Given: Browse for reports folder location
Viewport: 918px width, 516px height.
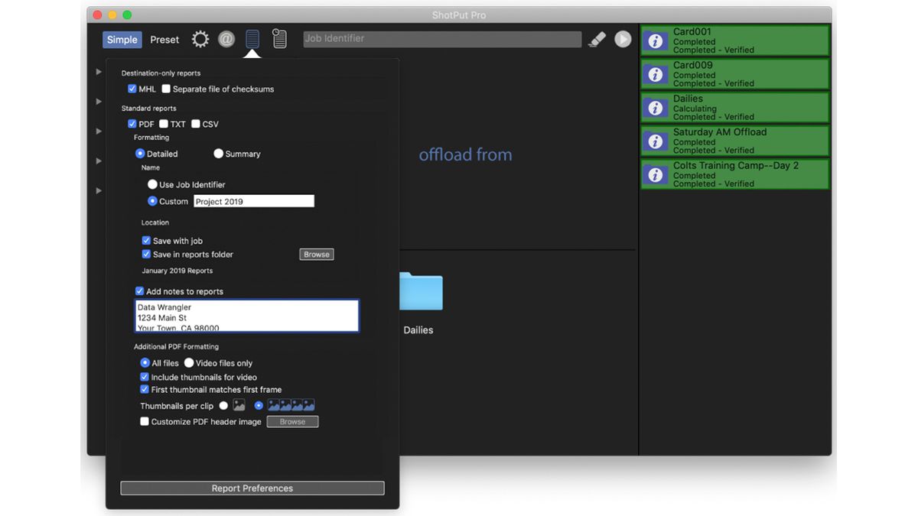Looking at the screenshot, I should tap(316, 255).
